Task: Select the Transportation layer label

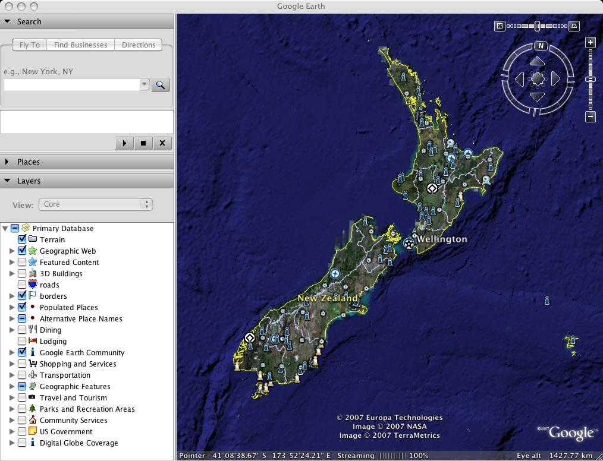Action: coord(65,375)
